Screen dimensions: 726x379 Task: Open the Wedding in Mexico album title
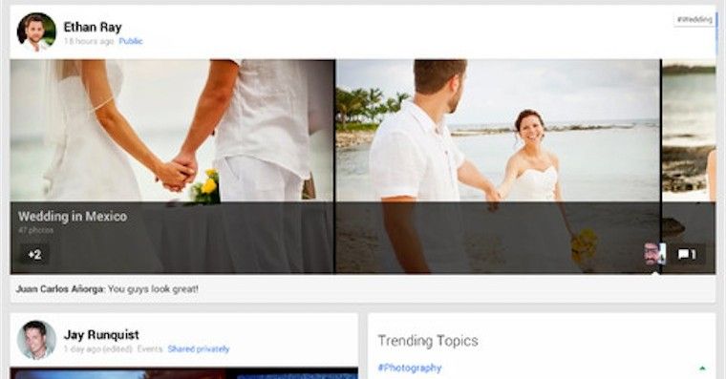click(73, 216)
